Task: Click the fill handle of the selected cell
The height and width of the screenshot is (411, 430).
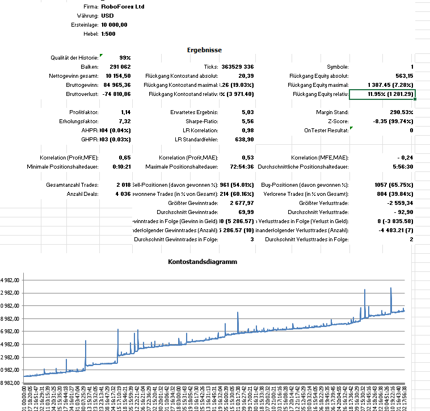Action: (416, 99)
